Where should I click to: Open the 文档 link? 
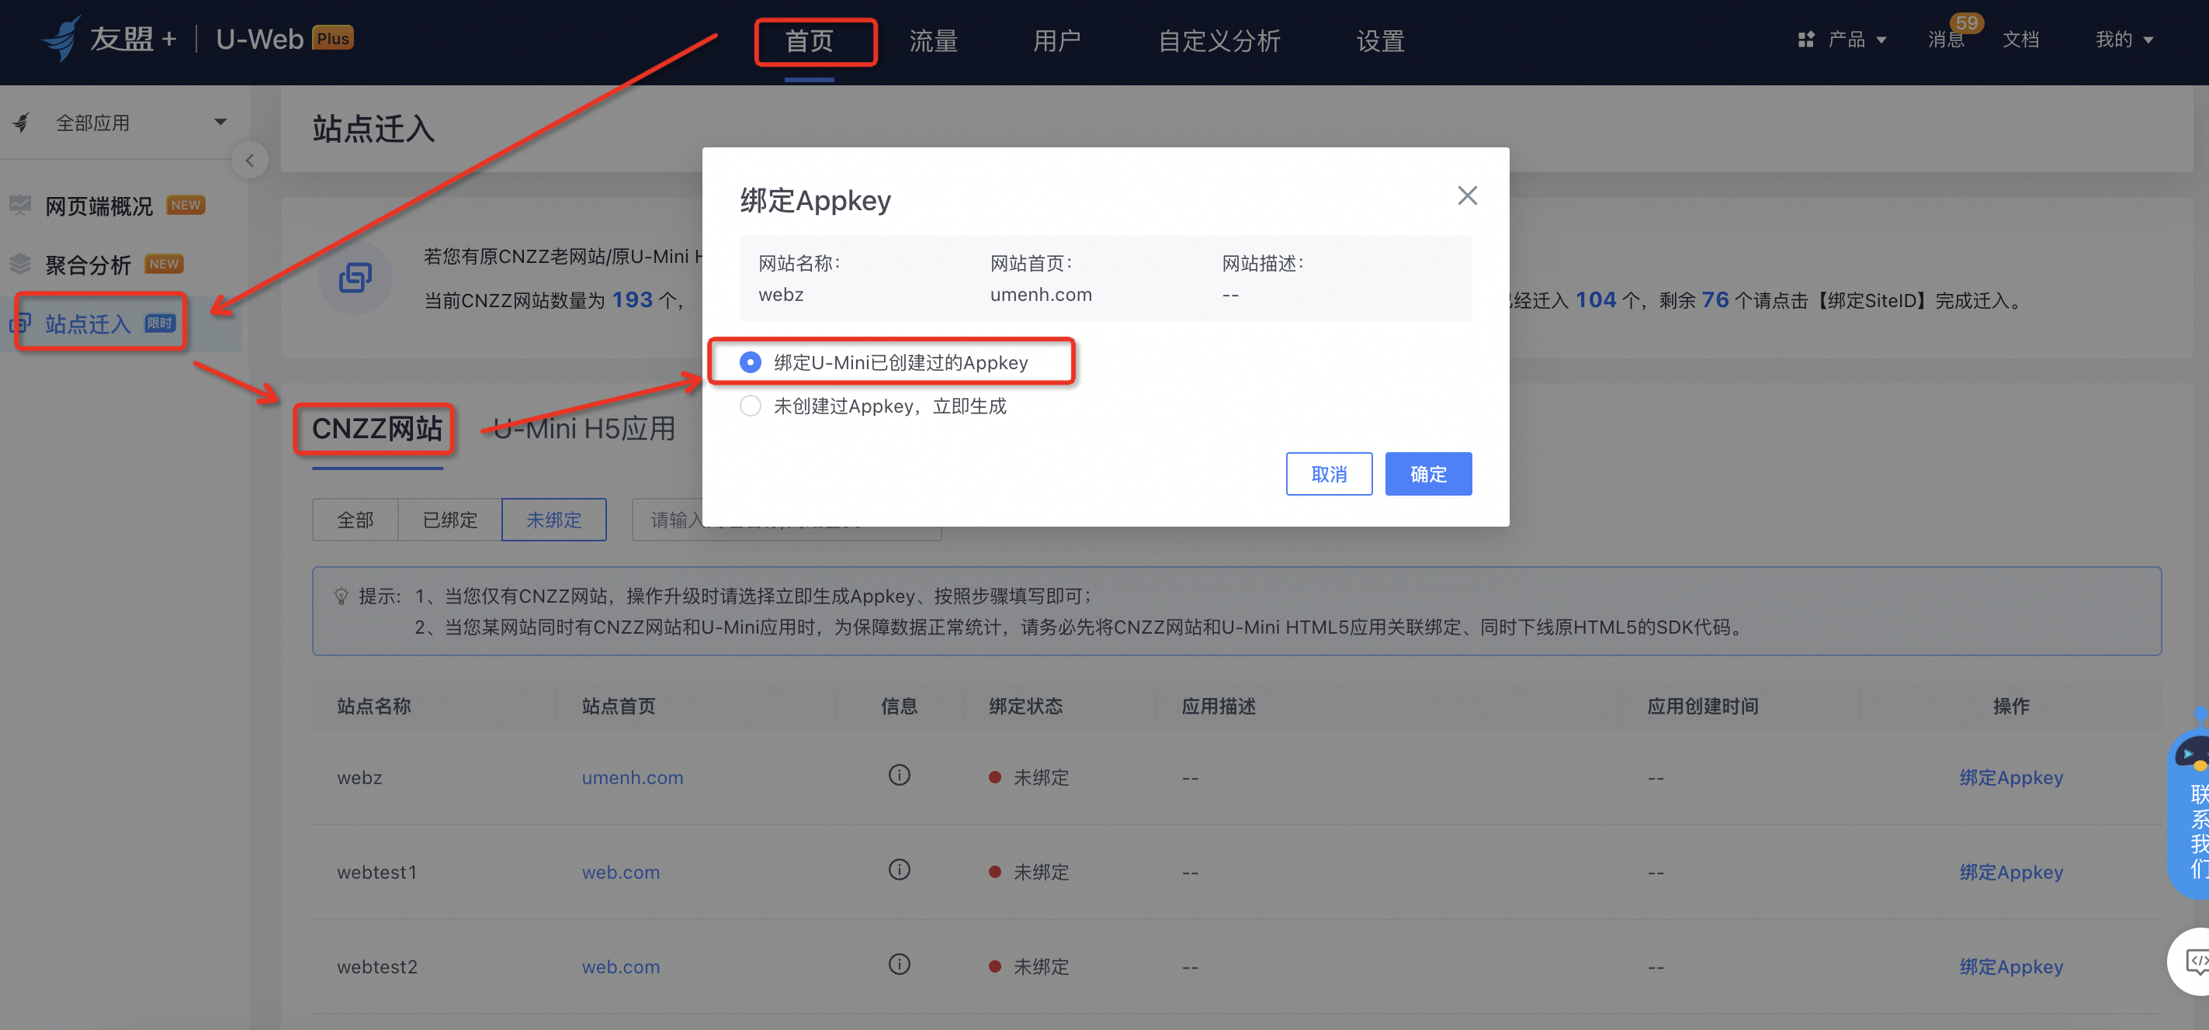[2020, 40]
